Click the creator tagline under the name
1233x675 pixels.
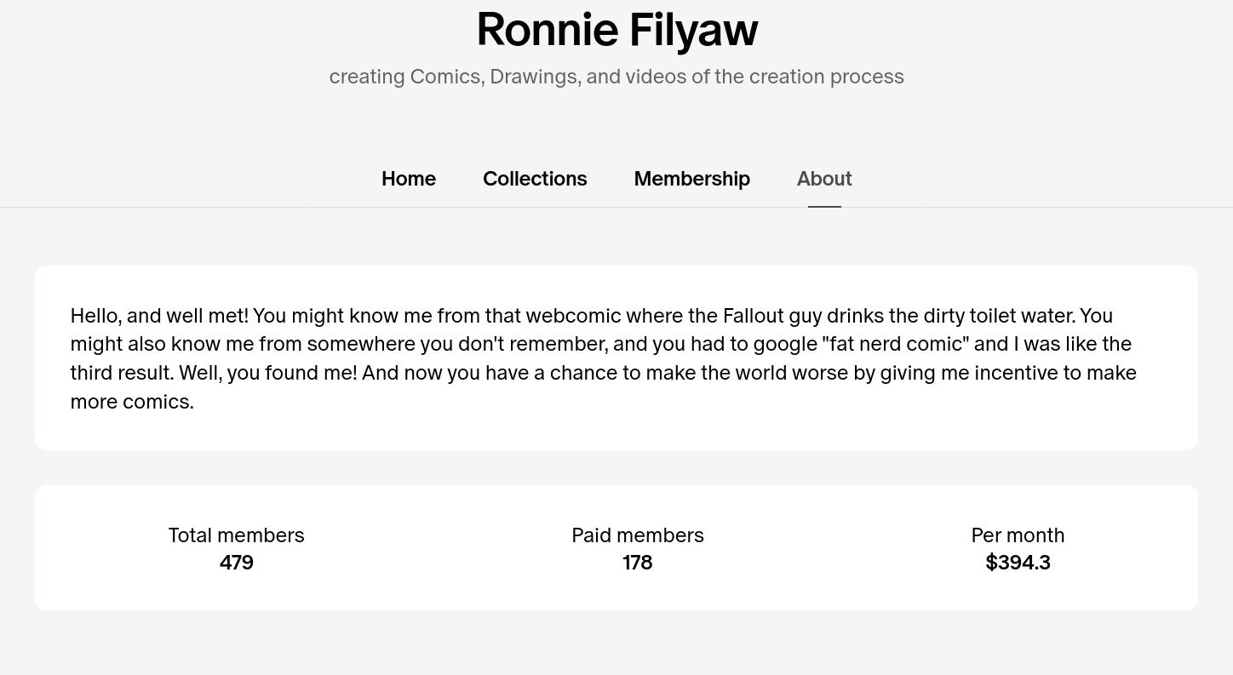[x=616, y=77]
